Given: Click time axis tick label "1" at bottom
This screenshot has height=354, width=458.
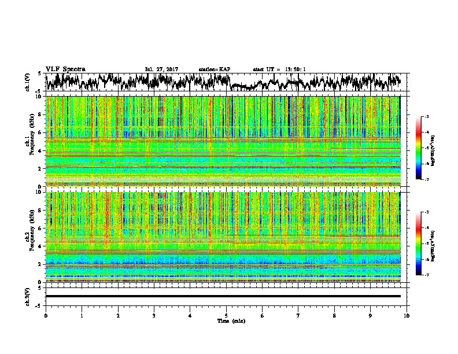Looking at the screenshot, I should 82,315.
